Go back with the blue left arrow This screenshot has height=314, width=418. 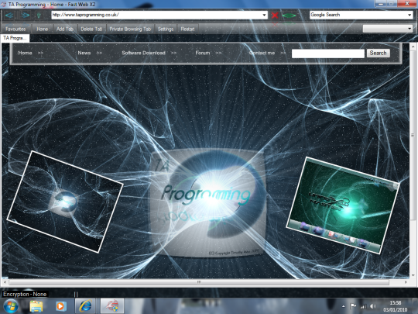9,16
